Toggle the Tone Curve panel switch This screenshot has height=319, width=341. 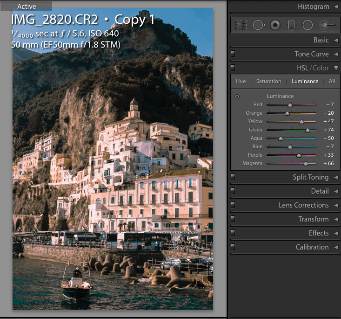tap(233, 54)
